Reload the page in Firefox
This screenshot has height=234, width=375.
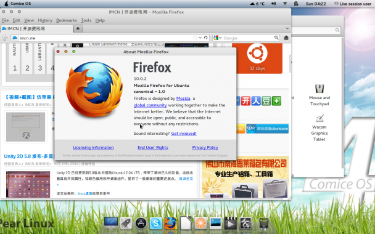(x=205, y=38)
